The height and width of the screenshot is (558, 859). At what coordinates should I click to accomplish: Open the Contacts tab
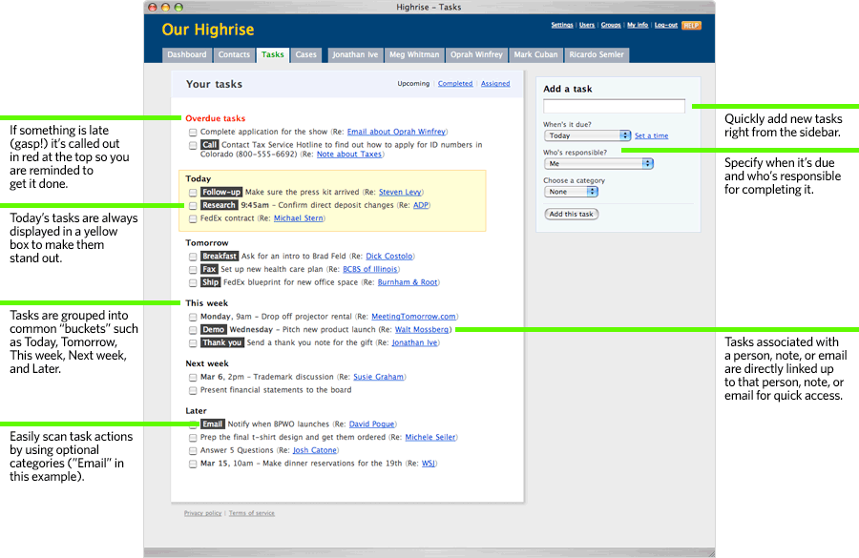[x=234, y=54]
